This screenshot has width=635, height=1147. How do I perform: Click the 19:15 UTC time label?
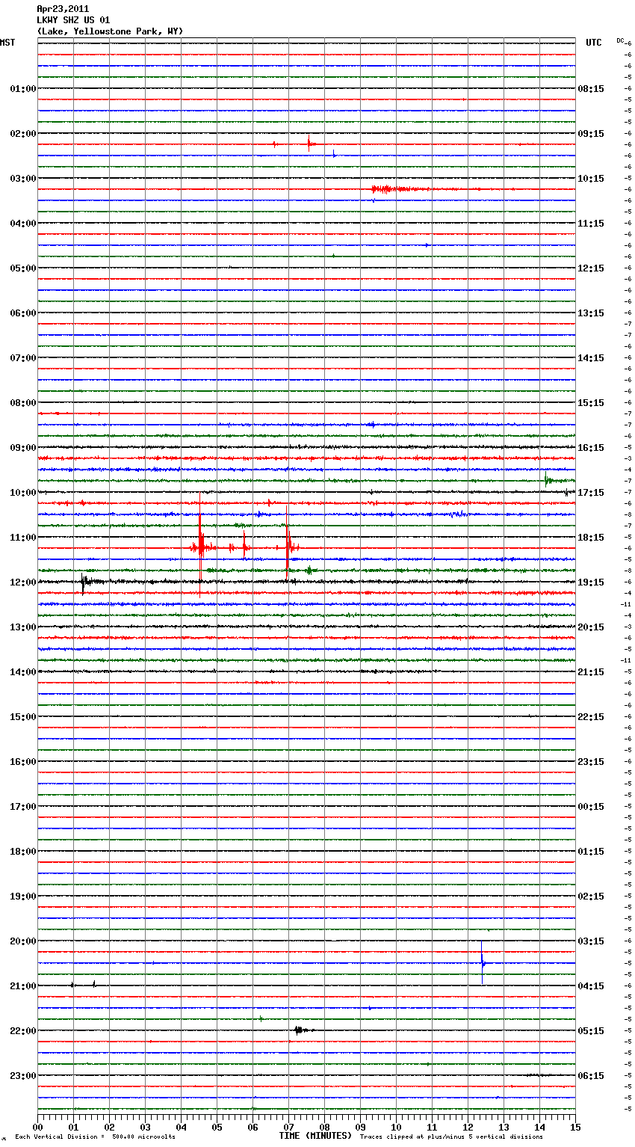(x=591, y=582)
